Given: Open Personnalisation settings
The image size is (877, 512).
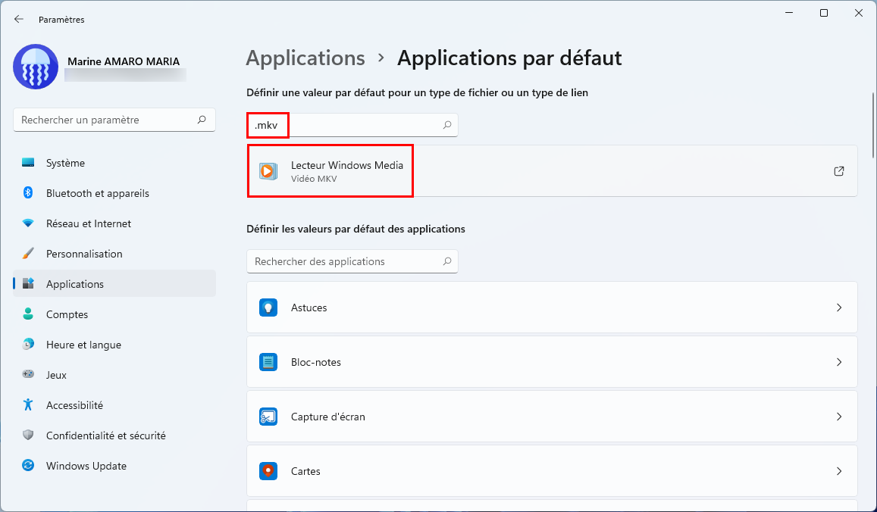Looking at the screenshot, I should pyautogui.click(x=114, y=253).
